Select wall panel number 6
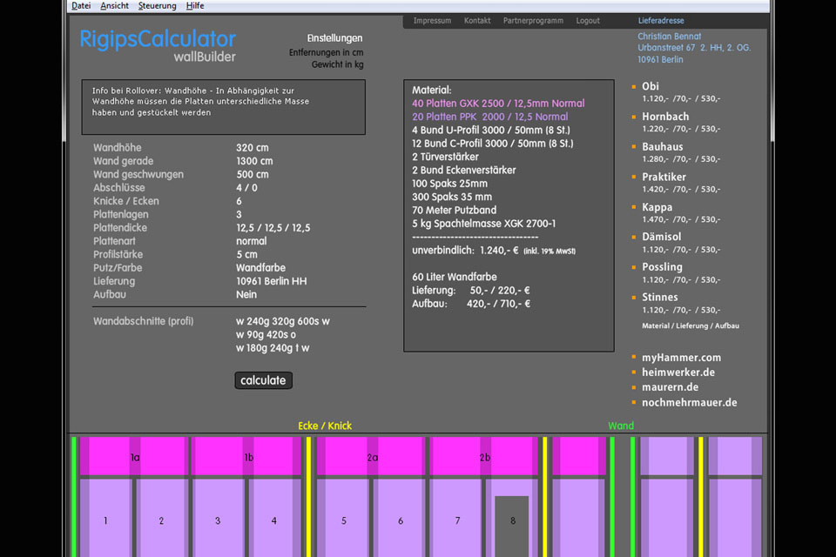The image size is (836, 557). click(401, 520)
